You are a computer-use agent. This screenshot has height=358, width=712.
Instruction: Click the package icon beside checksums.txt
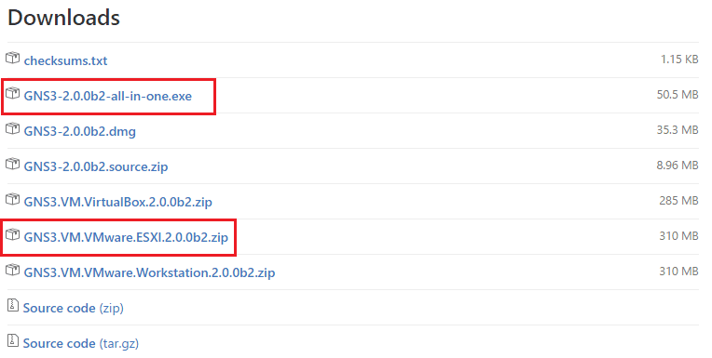13,58
